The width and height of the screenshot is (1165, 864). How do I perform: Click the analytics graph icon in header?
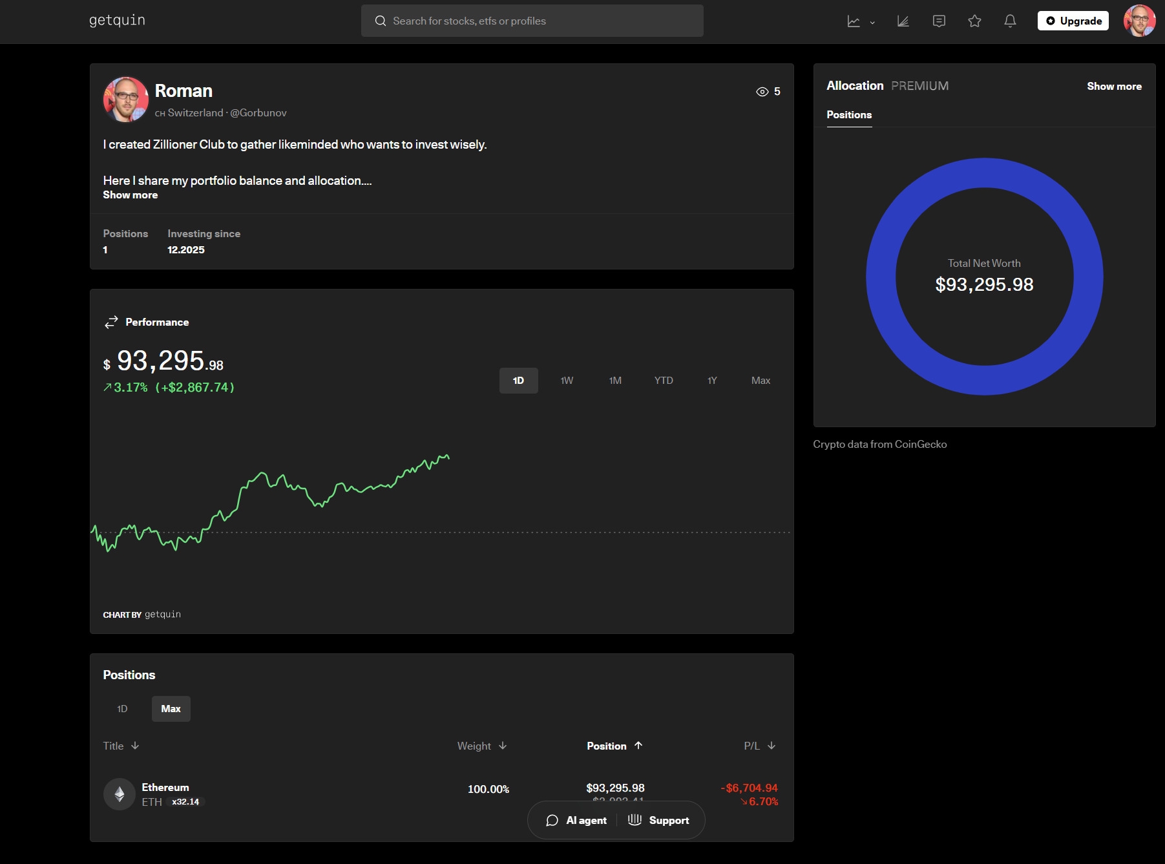click(903, 21)
